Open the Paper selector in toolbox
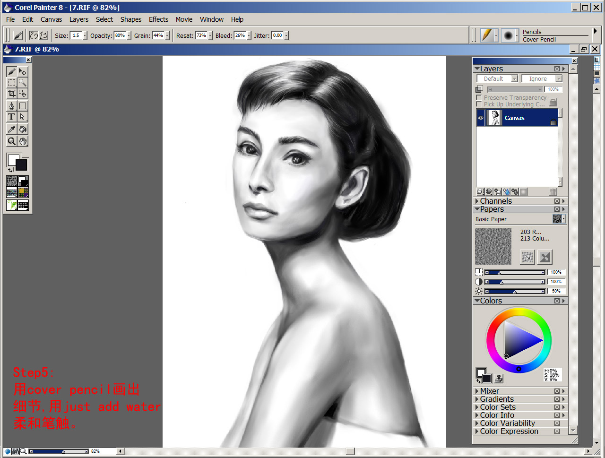Screen dimensions: 605x458 12,181
